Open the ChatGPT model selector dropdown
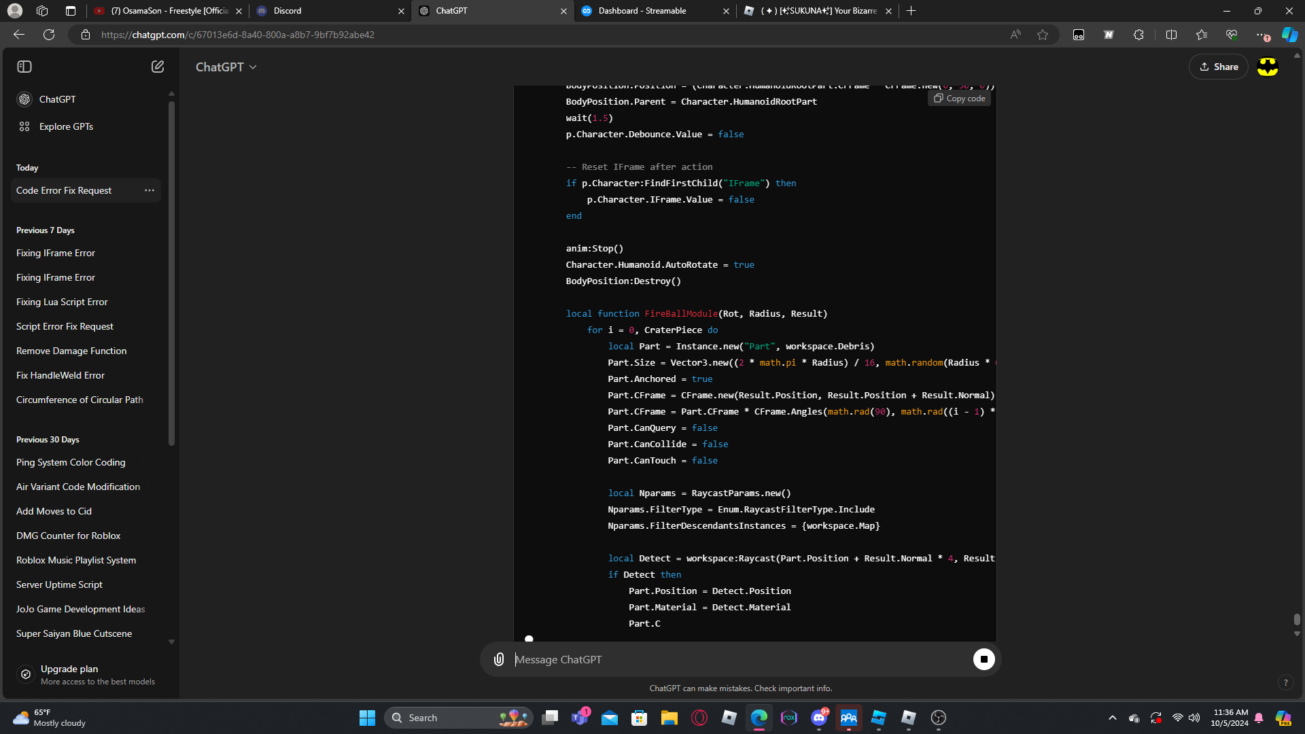Viewport: 1305px width, 734px height. (226, 67)
